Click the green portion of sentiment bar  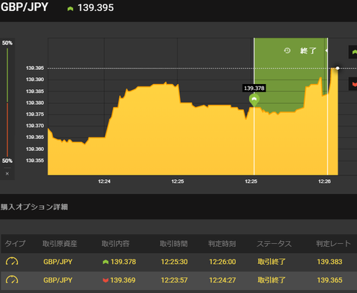7,75
